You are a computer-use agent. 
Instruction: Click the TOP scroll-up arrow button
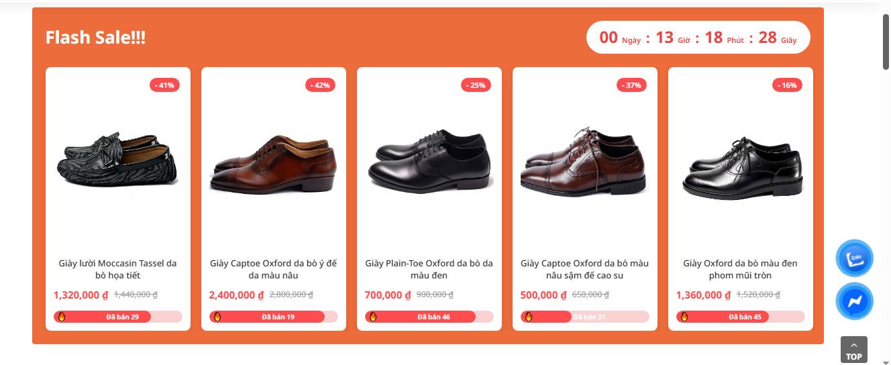click(x=853, y=350)
